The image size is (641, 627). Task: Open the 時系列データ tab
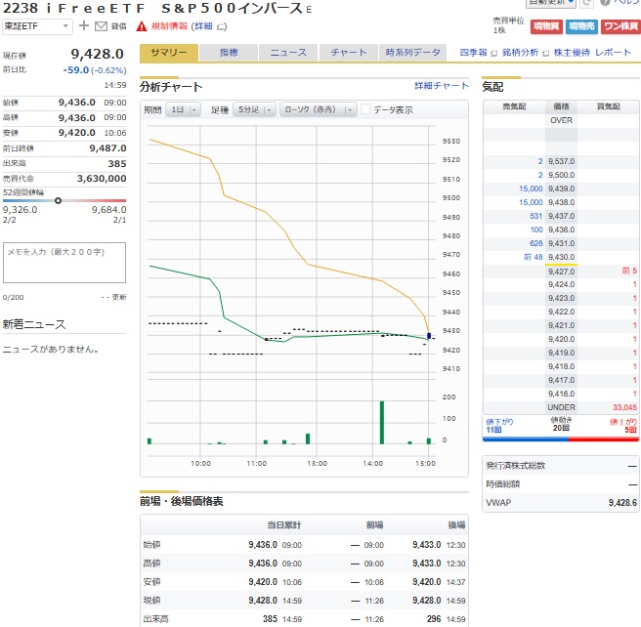click(413, 53)
